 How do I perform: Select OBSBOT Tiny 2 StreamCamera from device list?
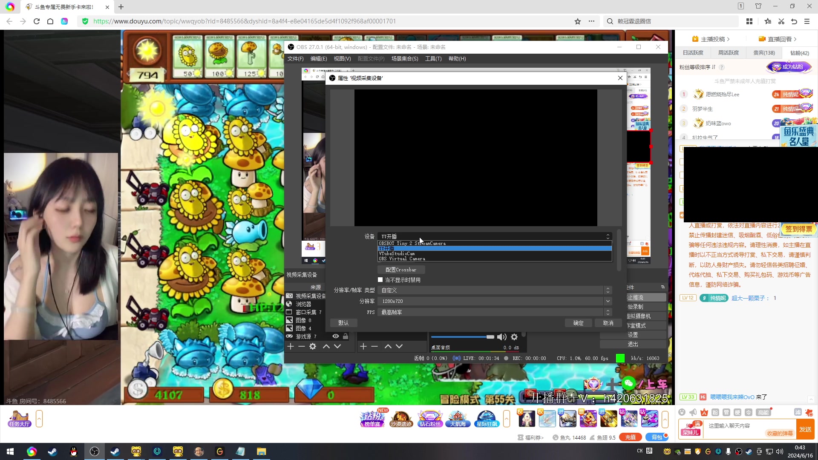tap(412, 243)
